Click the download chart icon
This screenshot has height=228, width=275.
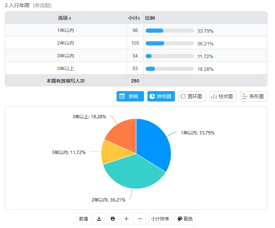pyautogui.click(x=99, y=219)
